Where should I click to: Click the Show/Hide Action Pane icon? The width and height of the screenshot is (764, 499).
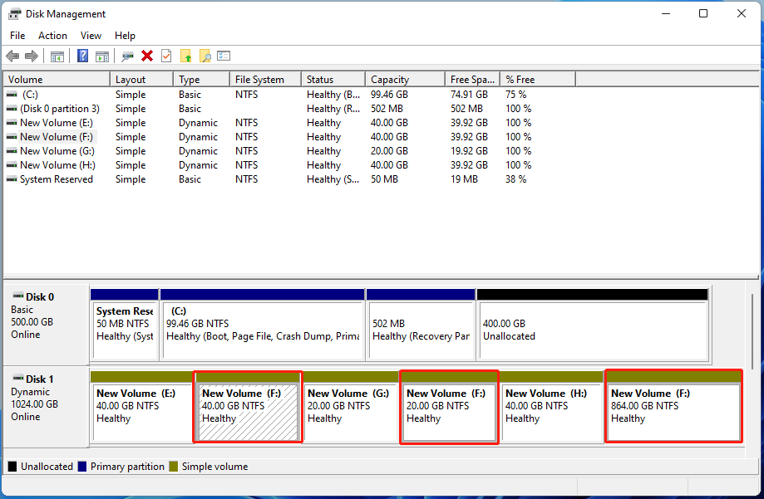click(102, 56)
